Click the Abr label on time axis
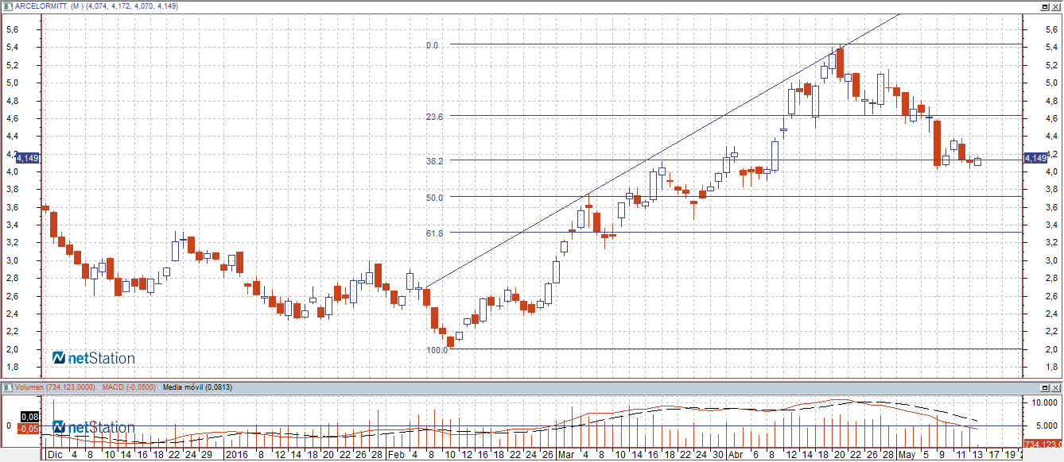 pyautogui.click(x=735, y=455)
